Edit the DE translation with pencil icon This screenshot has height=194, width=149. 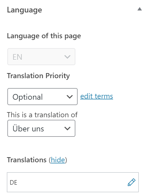[131, 182]
